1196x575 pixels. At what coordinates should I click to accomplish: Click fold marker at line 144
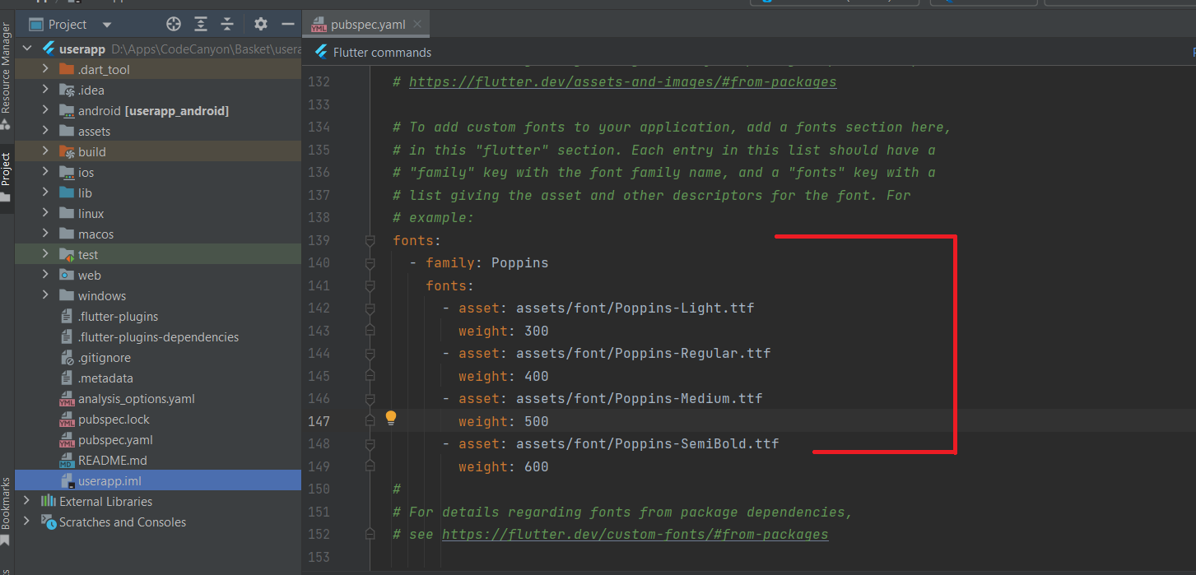pos(370,354)
